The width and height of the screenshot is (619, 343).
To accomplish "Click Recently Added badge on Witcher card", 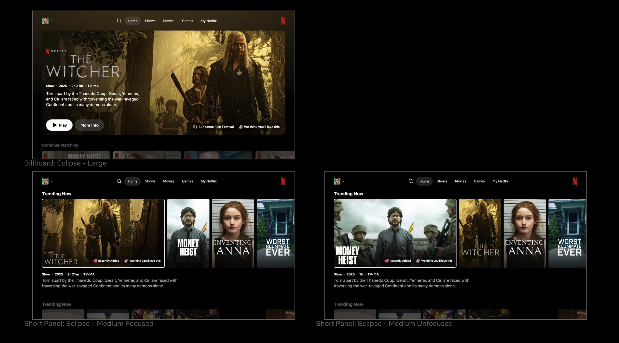I will [106, 261].
